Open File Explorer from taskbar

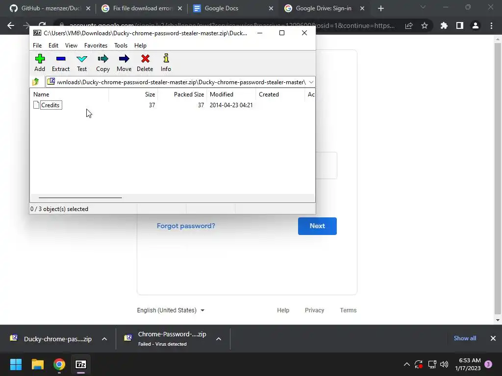pos(37,364)
